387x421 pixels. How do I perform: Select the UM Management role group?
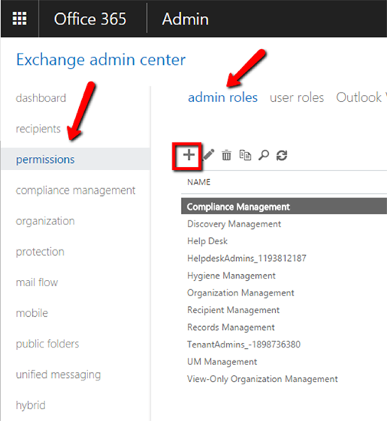pos(222,361)
